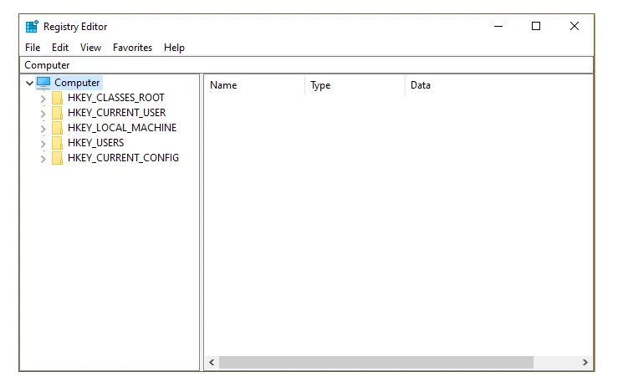Click the address bar showing Computer

pos(306,65)
